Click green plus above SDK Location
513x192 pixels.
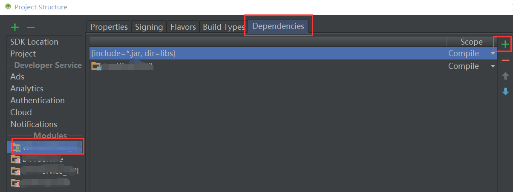tap(15, 28)
